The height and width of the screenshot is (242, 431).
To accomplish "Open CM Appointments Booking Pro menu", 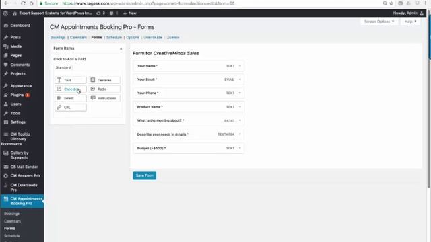I will click(x=22, y=201).
